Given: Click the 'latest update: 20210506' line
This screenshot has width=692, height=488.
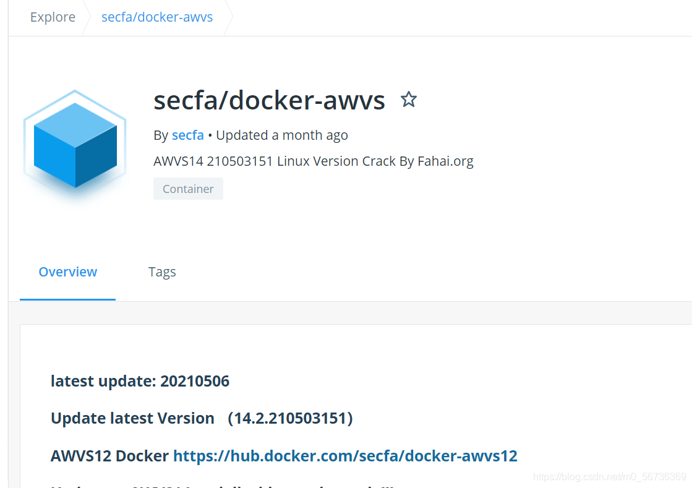Looking at the screenshot, I should coord(140,381).
